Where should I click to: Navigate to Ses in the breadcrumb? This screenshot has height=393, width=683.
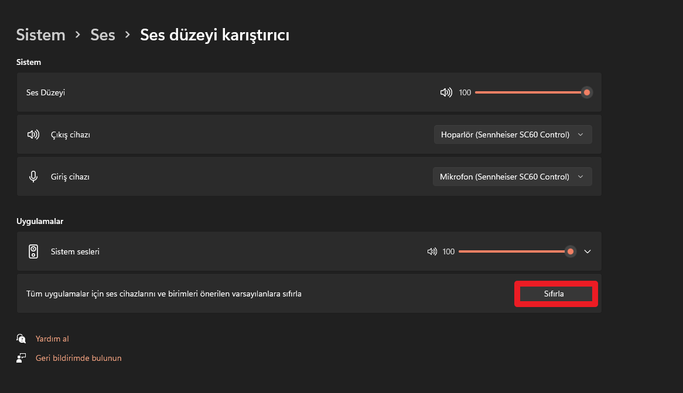103,35
